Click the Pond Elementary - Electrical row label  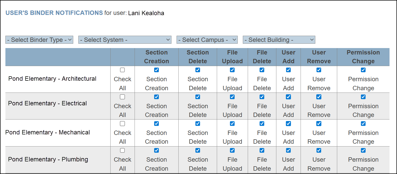click(47, 103)
